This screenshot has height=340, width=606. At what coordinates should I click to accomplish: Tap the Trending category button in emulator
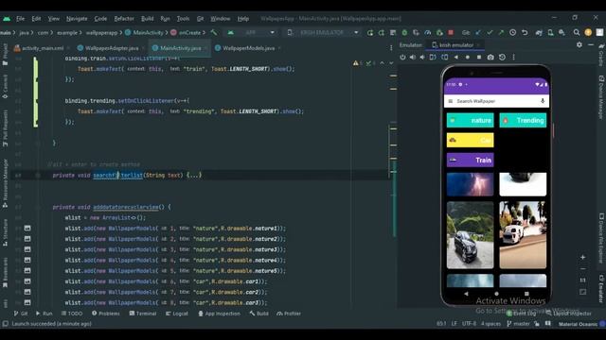pos(523,120)
